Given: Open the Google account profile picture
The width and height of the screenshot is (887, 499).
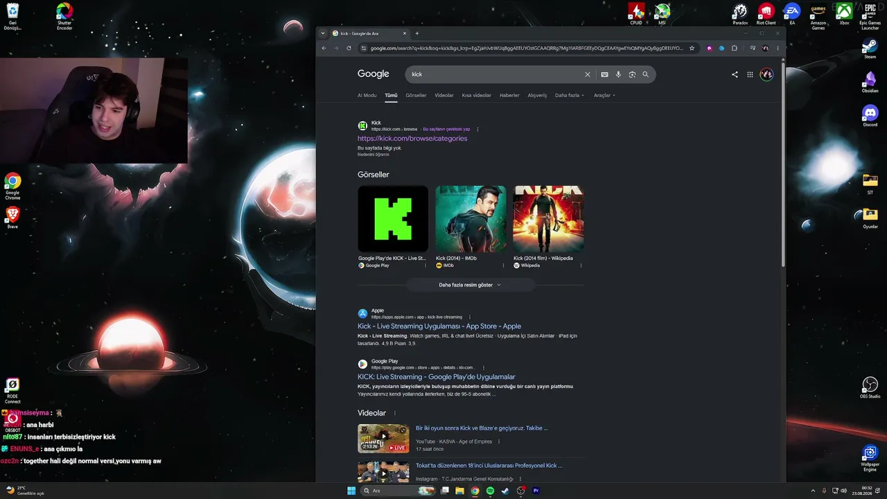Looking at the screenshot, I should click(x=766, y=74).
